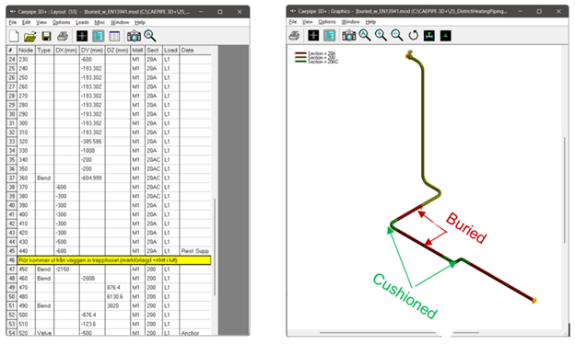This screenshot has width=575, height=344.
Task: Open a model with the folder icon
Action: [30, 36]
